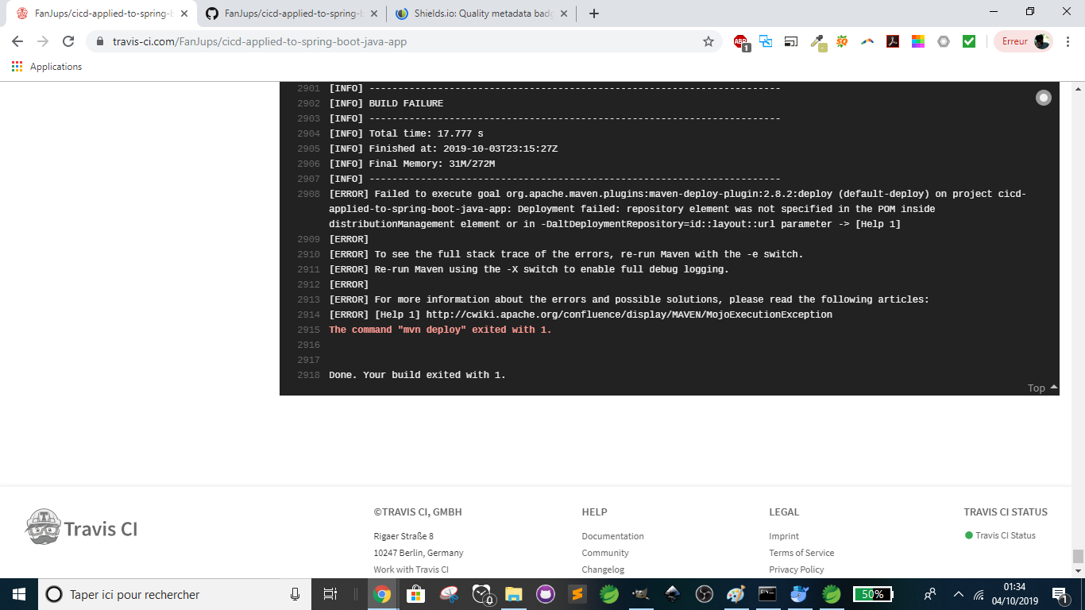Click the round log follow indicator
The height and width of the screenshot is (610, 1085).
click(x=1044, y=98)
